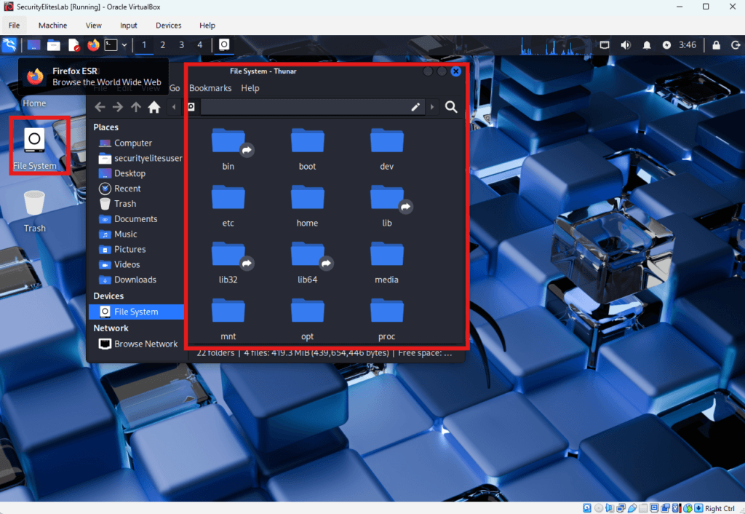This screenshot has height=514, width=745.
Task: Open volume control via the panel speaker icon
Action: (625, 44)
